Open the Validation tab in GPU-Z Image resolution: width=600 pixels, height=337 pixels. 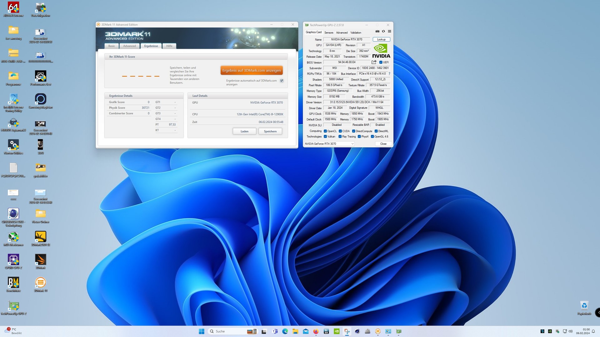point(356,32)
